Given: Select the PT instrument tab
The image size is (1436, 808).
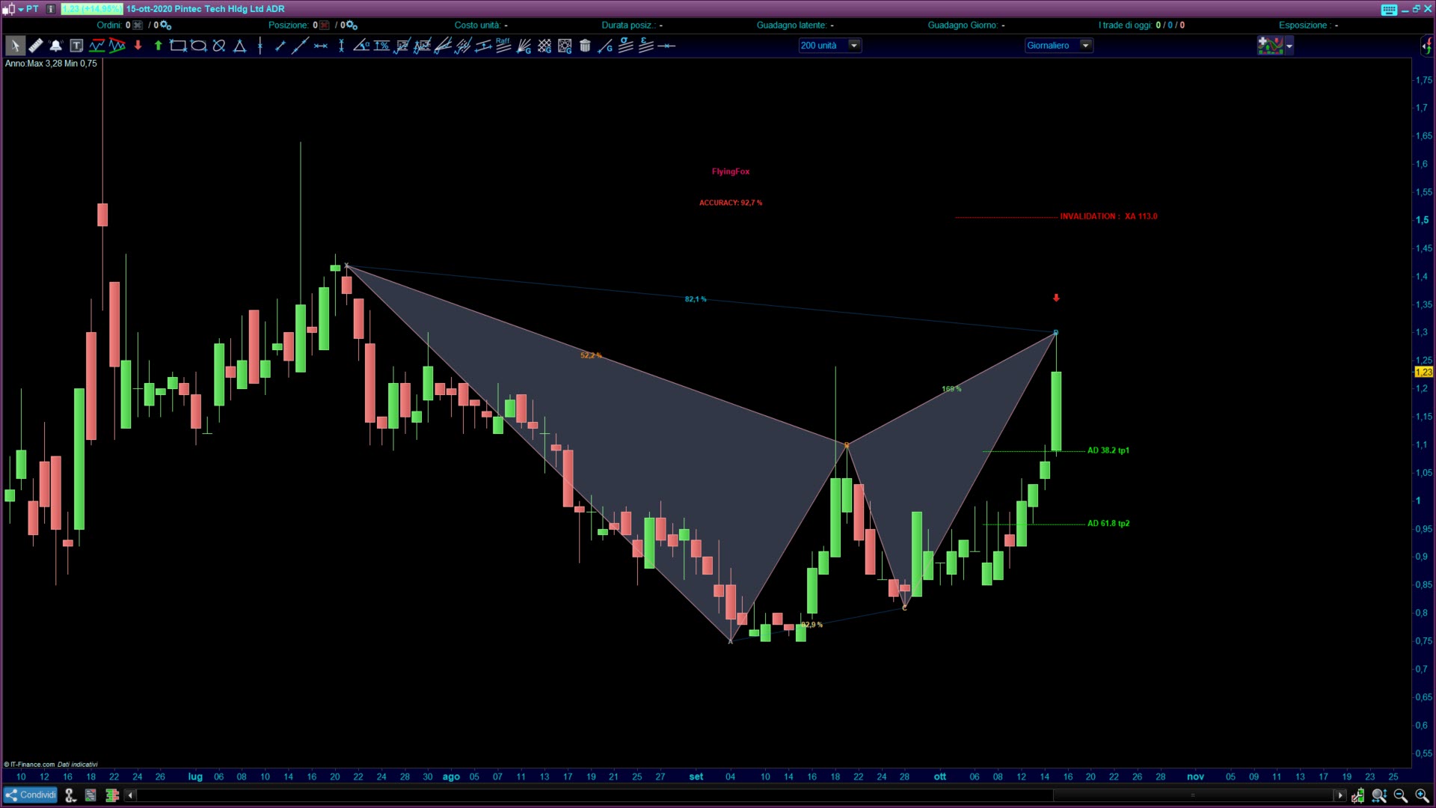Looking at the screenshot, I should point(31,9).
